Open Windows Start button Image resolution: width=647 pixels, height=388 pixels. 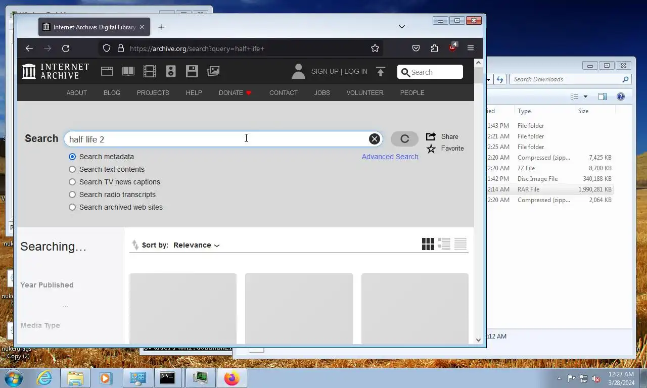pyautogui.click(x=14, y=378)
